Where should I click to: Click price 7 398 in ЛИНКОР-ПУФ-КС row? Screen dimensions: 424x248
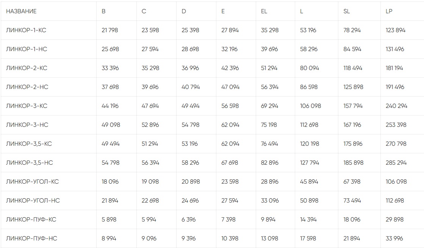click(x=229, y=220)
